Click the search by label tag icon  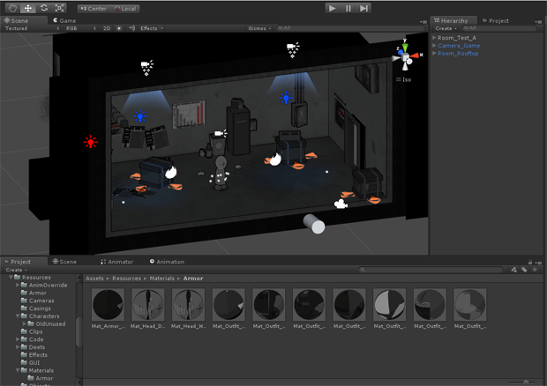[524, 270]
